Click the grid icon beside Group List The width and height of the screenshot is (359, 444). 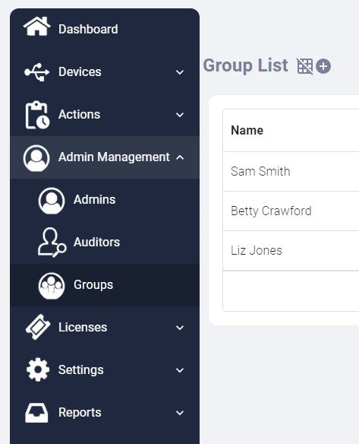[304, 66]
